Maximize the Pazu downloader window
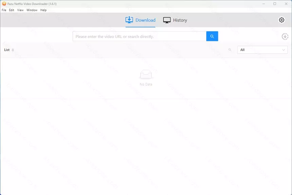Image resolution: width=292 pixels, height=195 pixels. (x=275, y=4)
